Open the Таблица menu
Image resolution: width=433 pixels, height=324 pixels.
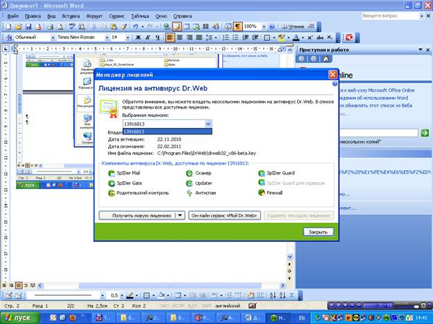(140, 16)
